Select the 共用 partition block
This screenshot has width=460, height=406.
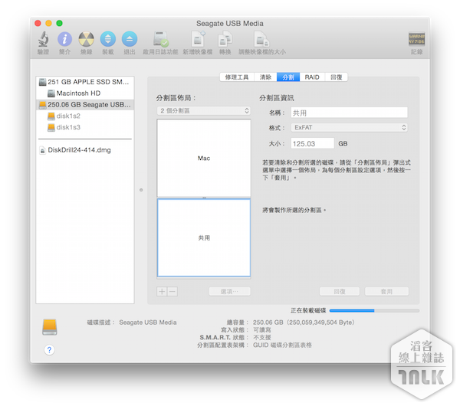tap(204, 237)
